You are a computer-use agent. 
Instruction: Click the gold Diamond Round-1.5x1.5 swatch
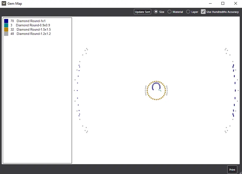pos(6,30)
